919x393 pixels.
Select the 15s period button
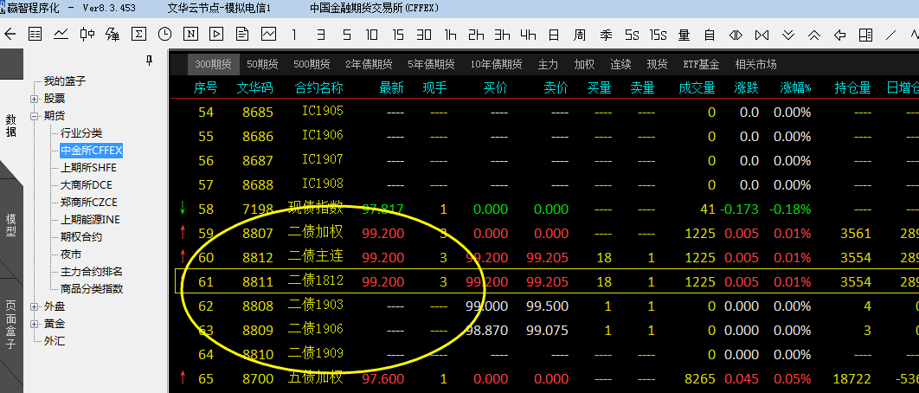tap(658, 35)
